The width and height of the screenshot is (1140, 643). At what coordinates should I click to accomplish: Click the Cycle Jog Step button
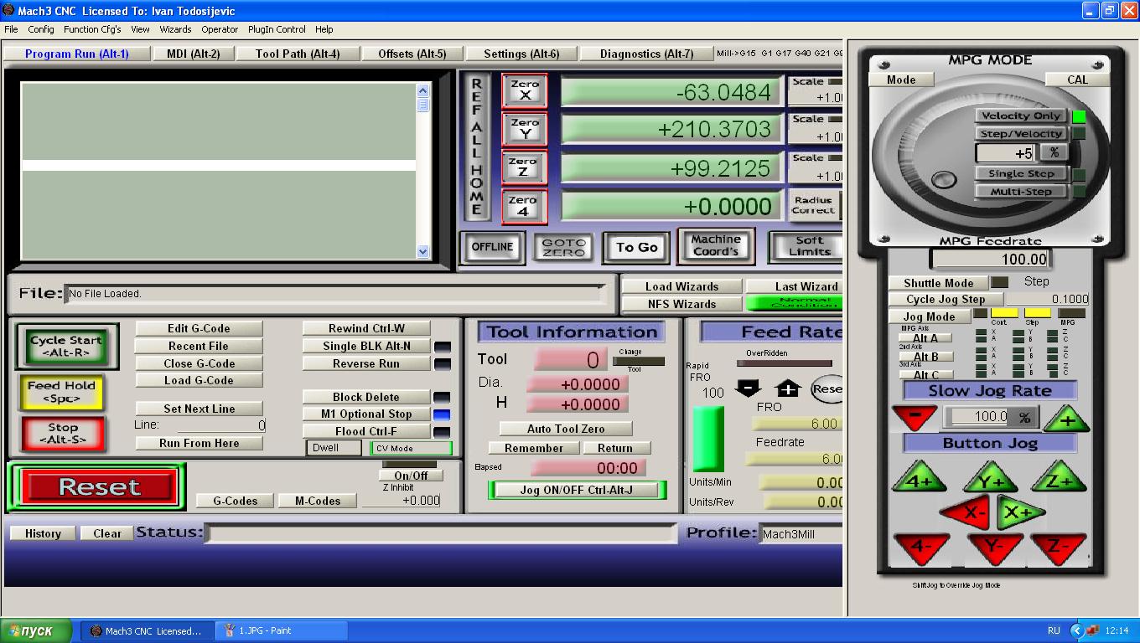[x=946, y=299]
